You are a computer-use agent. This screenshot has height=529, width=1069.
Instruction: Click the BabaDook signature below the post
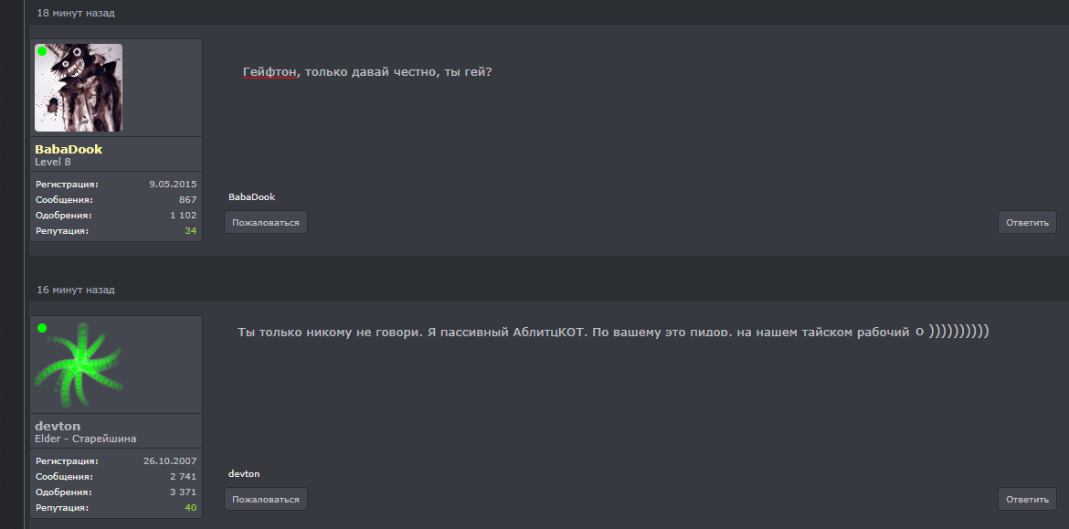[251, 197]
